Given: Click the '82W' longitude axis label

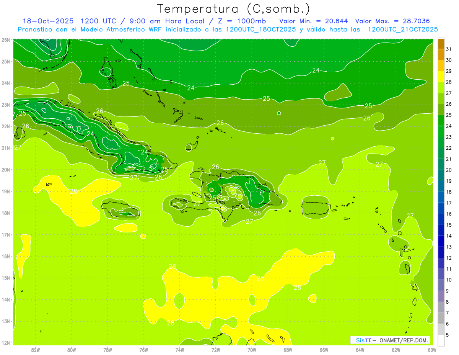Looking at the screenshot, I should (x=36, y=350).
